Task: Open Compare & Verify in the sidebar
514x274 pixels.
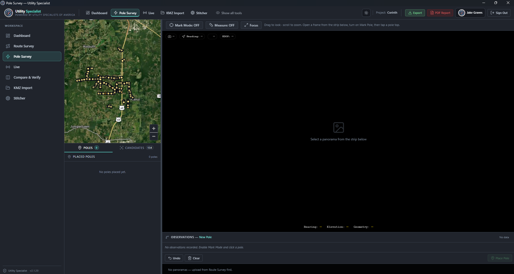Action: pos(32,77)
